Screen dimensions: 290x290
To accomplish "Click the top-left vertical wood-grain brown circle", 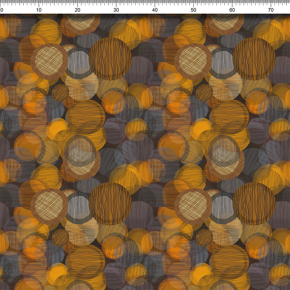I will 110,59.
